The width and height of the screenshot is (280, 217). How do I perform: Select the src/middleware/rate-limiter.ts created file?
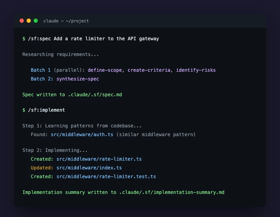[99, 159]
